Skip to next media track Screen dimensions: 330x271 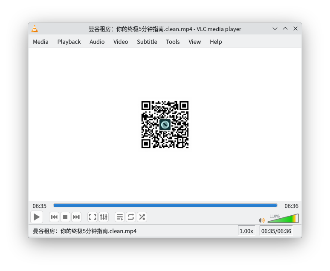[x=76, y=217]
